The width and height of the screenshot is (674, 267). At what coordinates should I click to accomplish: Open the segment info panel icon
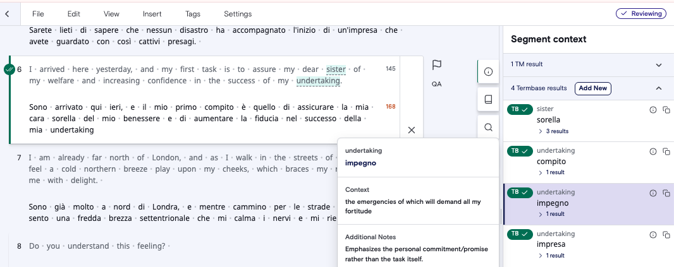(488, 72)
